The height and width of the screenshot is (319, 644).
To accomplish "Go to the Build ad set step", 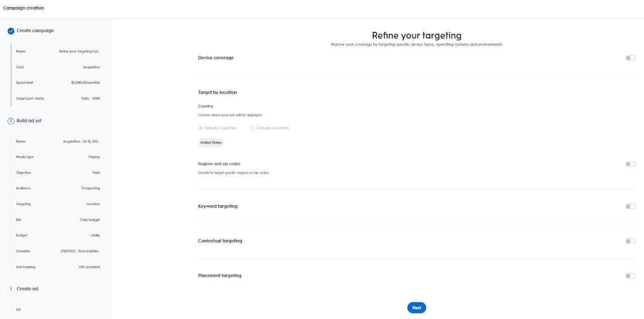I will tap(29, 121).
